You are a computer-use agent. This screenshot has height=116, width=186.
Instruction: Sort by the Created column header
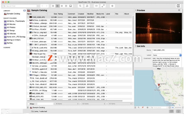(82, 14)
